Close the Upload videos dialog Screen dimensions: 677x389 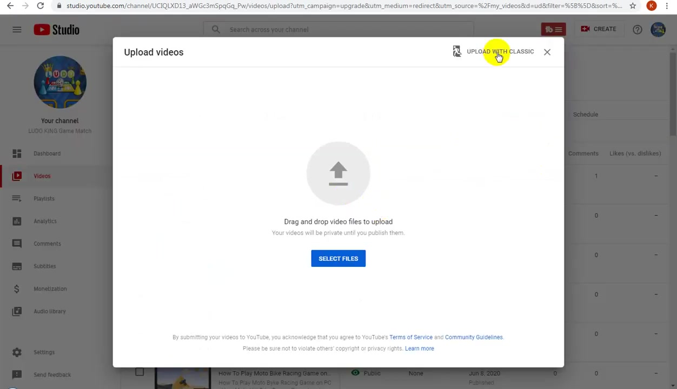[x=547, y=52]
